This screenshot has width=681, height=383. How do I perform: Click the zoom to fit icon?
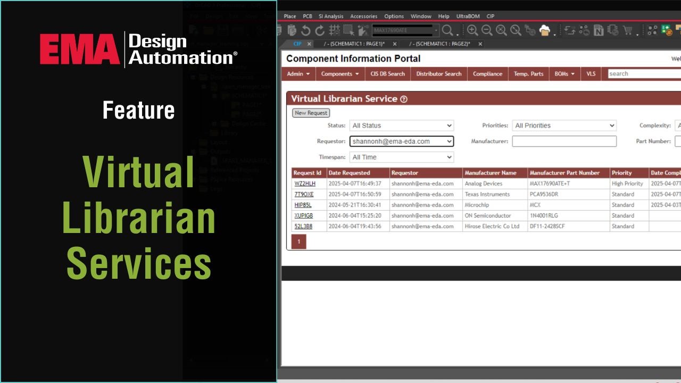[501, 30]
